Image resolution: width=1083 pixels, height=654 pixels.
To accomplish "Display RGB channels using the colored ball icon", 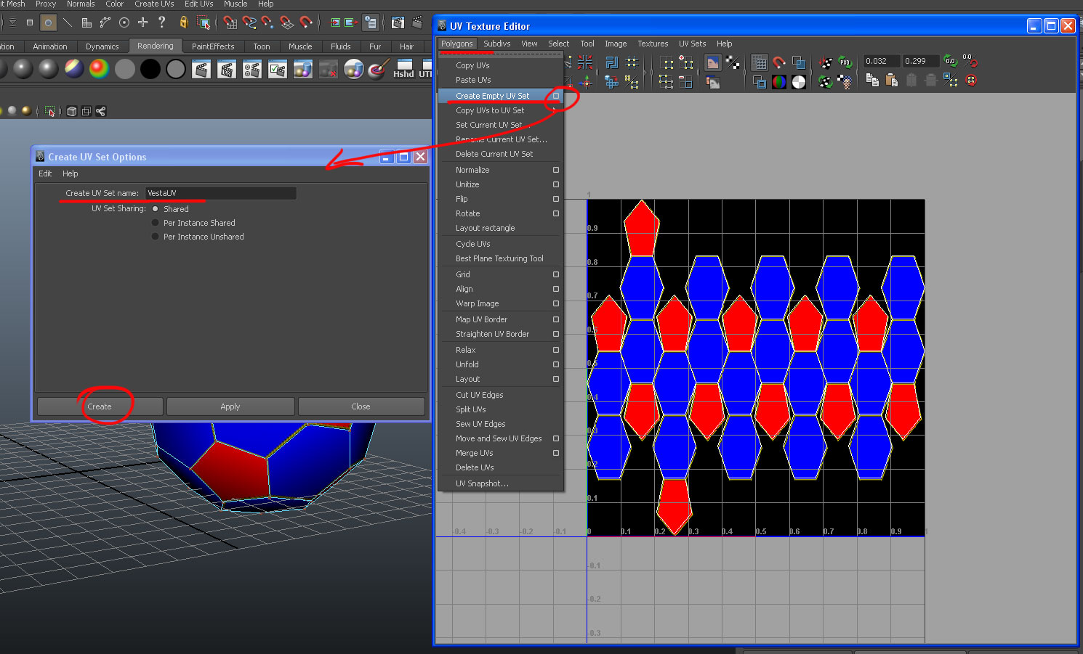I will click(779, 81).
